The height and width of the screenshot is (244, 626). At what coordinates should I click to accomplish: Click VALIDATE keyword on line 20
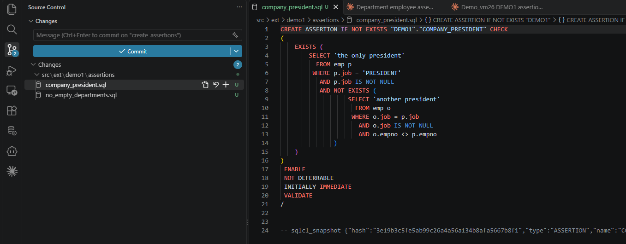tap(298, 196)
